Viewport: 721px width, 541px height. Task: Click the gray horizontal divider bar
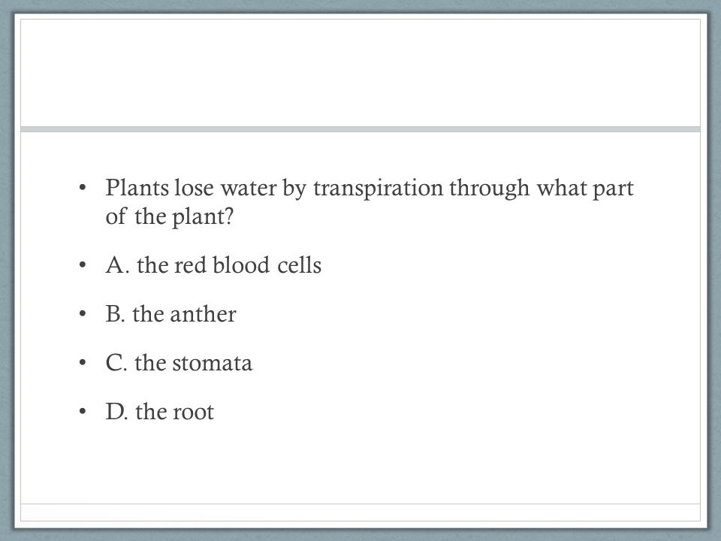tap(360, 129)
